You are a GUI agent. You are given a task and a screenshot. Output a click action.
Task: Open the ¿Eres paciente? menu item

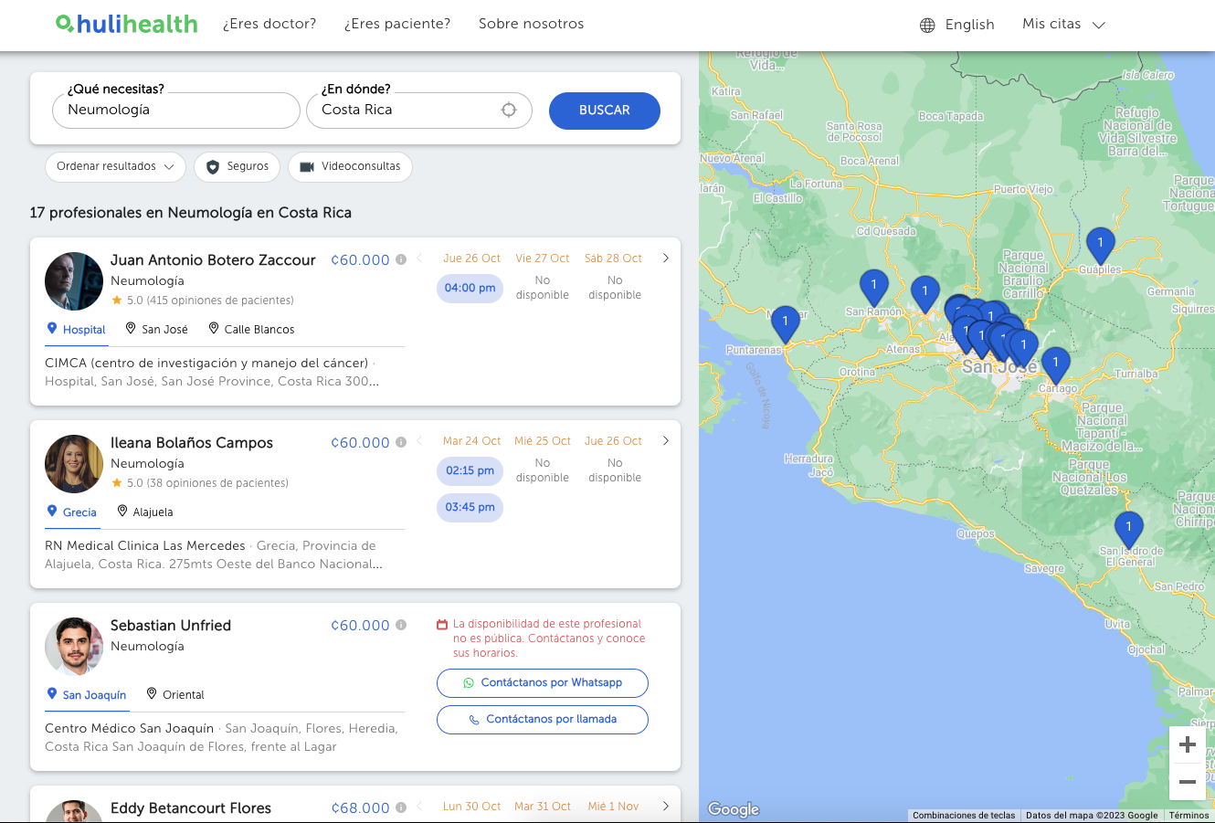point(397,24)
